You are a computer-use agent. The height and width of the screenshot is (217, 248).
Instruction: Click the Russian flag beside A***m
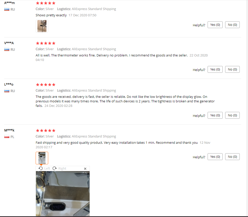click(x=7, y=10)
